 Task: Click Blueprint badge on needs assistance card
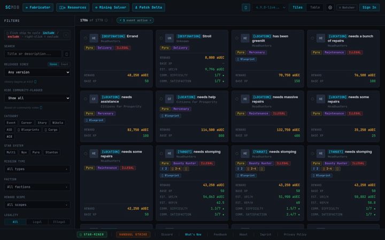(95, 120)
